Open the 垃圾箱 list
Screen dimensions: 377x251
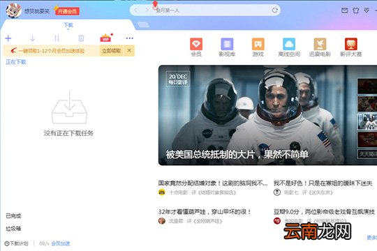13,229
